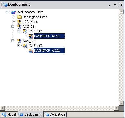Collapse the IO_Eng02 tree branch
Screen dimensions: 125x118
(18, 46)
